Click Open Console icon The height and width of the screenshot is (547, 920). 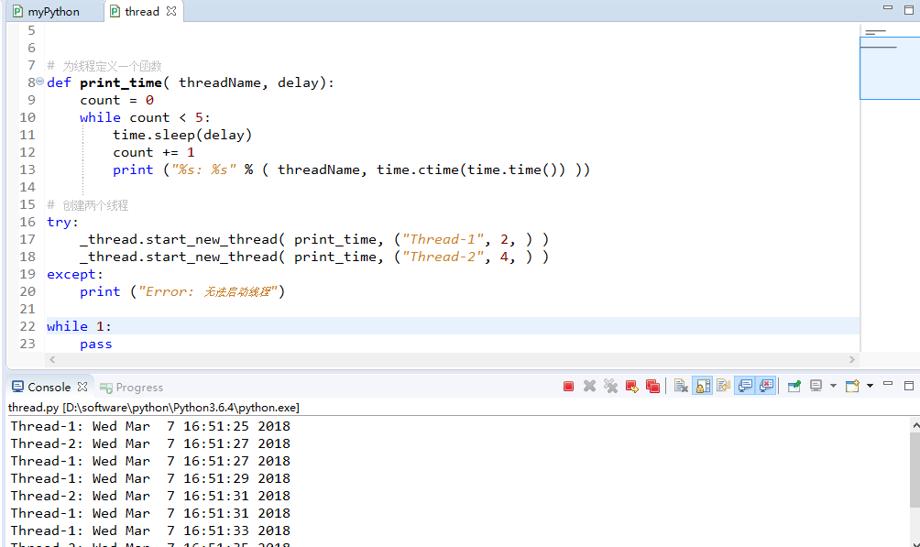pos(852,386)
